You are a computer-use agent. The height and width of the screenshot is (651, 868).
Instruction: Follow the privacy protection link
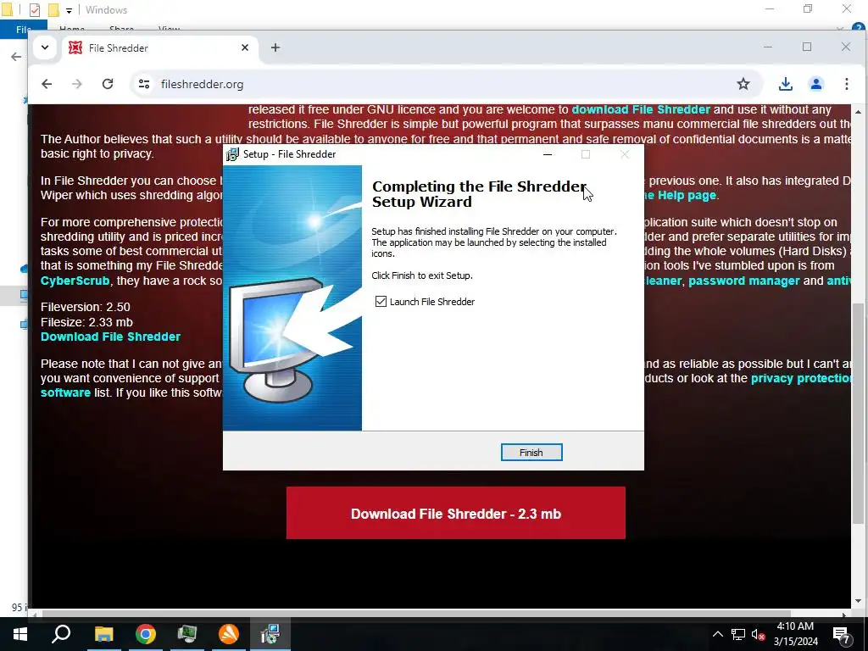[800, 379]
